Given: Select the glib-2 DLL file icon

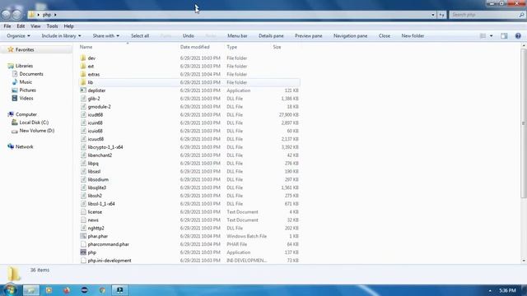Looking at the screenshot, I should pyautogui.click(x=83, y=99).
